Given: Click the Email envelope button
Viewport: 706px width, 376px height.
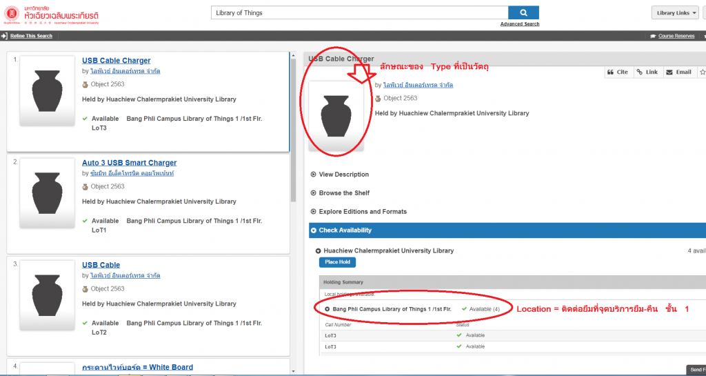Looking at the screenshot, I should [x=678, y=72].
